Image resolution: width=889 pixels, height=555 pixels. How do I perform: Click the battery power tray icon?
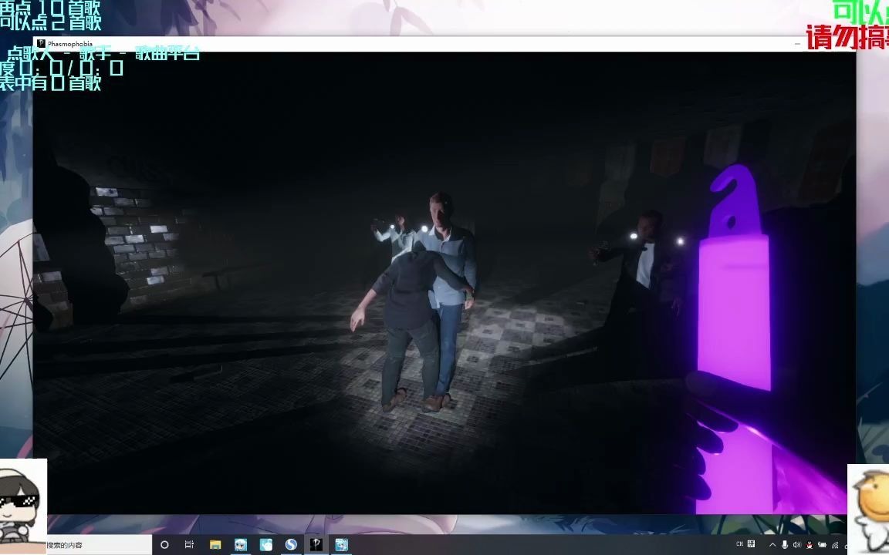pos(822,545)
